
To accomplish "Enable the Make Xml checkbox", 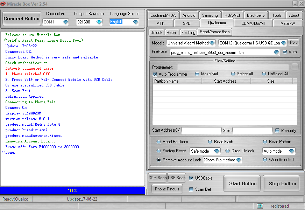I will pyautogui.click(x=197, y=74).
